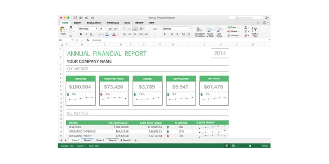
Task: Click the increase decimal places icon
Action: pyautogui.click(x=183, y=35)
